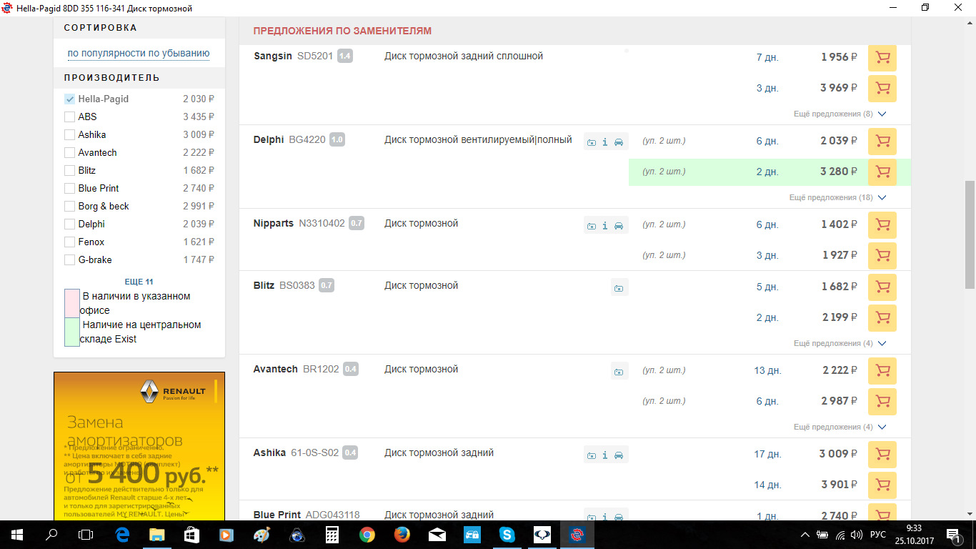This screenshot has height=549, width=976.
Task: Open info icon for Delphi BG4220
Action: coord(605,142)
